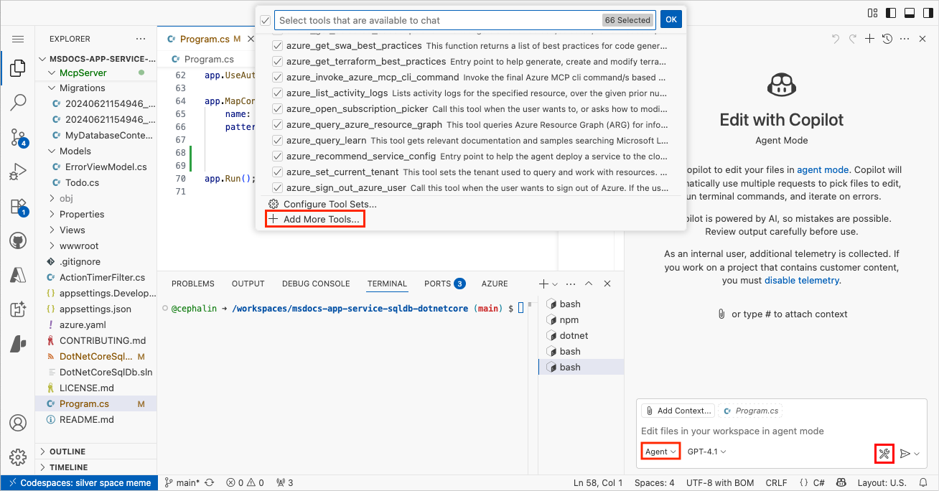Image resolution: width=939 pixels, height=491 pixels.
Task: Click the notifications bell in the status bar
Action: pyautogui.click(x=924, y=482)
